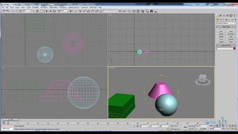The image size is (238, 134).
Task: Open Render Setup icon
Action: click(x=147, y=11)
